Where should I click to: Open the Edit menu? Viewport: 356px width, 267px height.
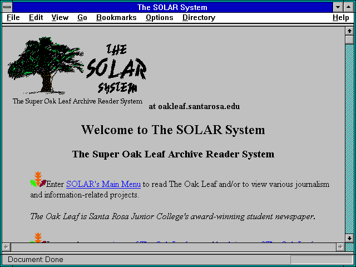click(x=36, y=18)
